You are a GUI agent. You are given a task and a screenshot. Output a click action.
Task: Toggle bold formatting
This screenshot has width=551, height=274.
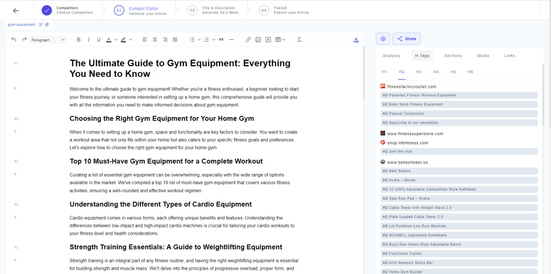pos(79,40)
